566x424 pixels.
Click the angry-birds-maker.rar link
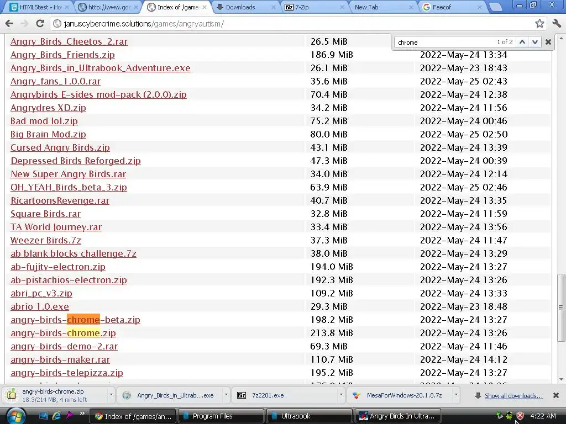(60, 360)
